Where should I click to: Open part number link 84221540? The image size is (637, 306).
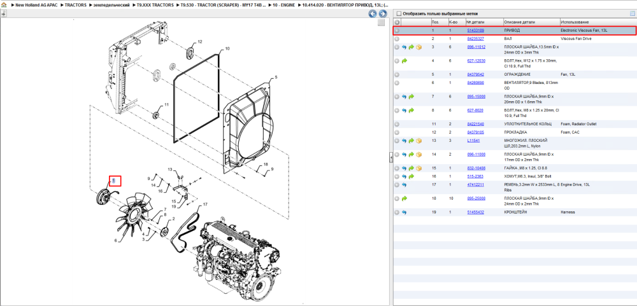point(475,124)
